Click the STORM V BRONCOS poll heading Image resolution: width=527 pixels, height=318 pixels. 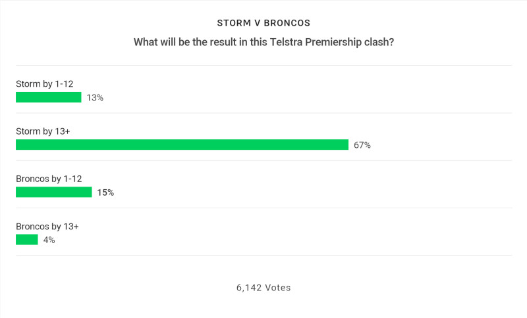[263, 23]
